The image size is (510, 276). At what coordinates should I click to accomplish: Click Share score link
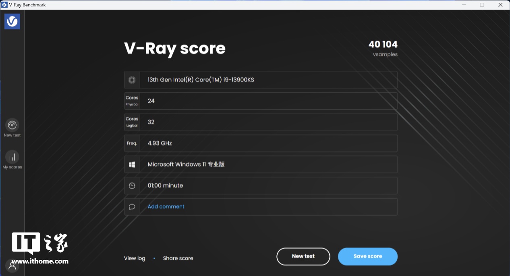click(x=178, y=258)
